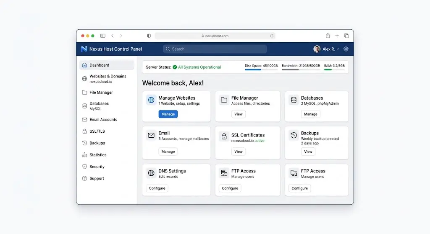Click the green operational status checkmark
Screen dimensions: 430x234
click(x=175, y=67)
